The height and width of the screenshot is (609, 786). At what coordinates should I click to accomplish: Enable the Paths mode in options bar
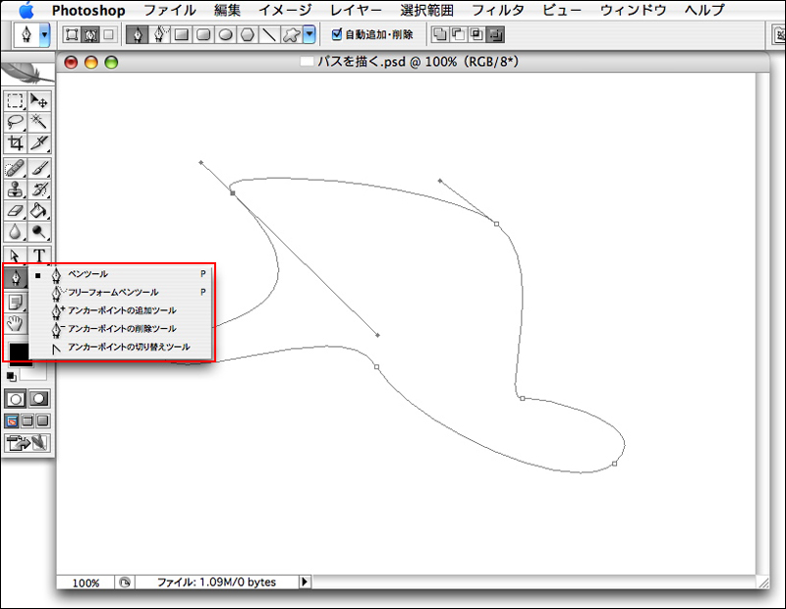[x=91, y=34]
